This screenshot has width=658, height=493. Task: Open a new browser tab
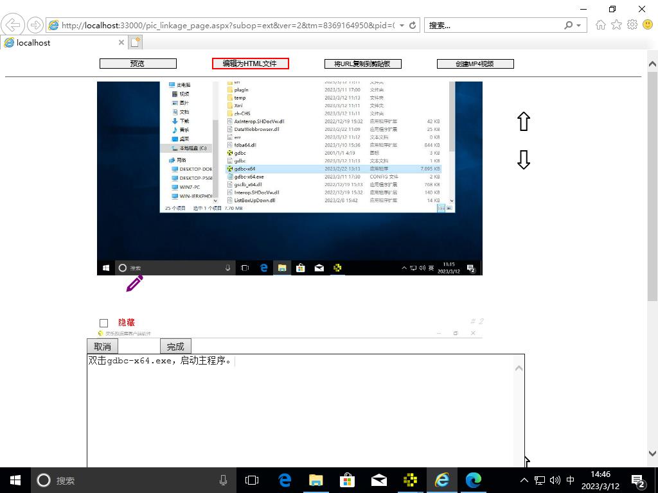pos(135,43)
